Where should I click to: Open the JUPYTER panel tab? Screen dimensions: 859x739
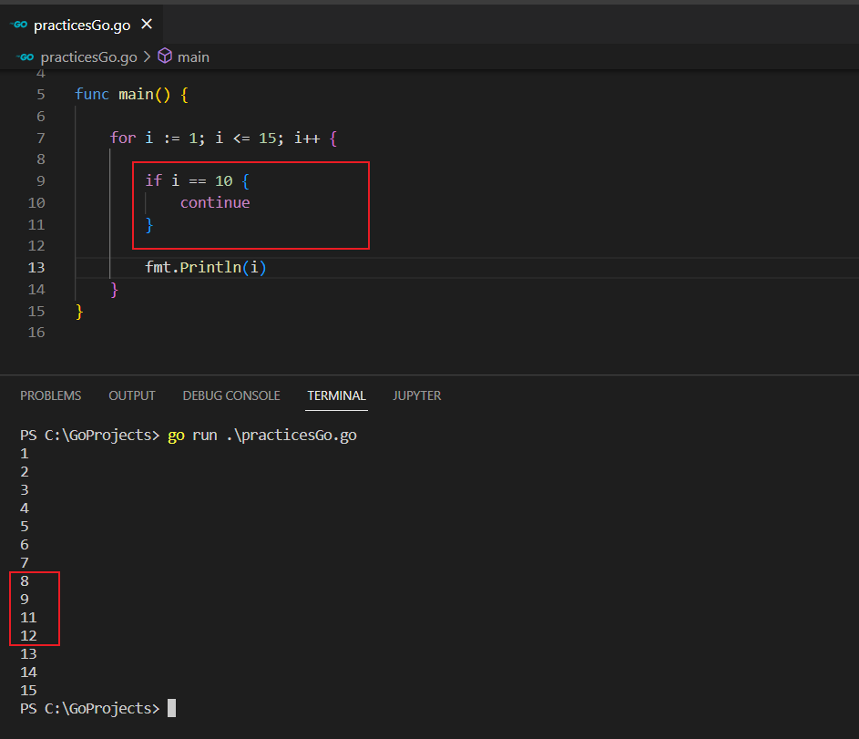tap(416, 395)
